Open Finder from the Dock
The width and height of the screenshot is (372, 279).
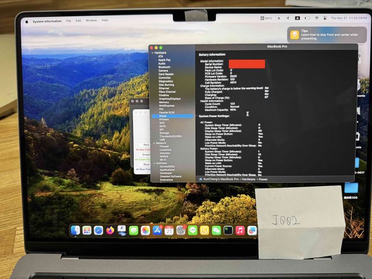(75, 231)
